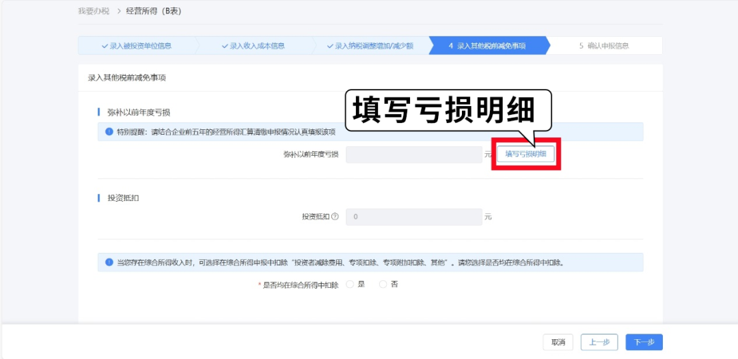Click the 弥补以前年度亏损 amount field

tap(413, 155)
